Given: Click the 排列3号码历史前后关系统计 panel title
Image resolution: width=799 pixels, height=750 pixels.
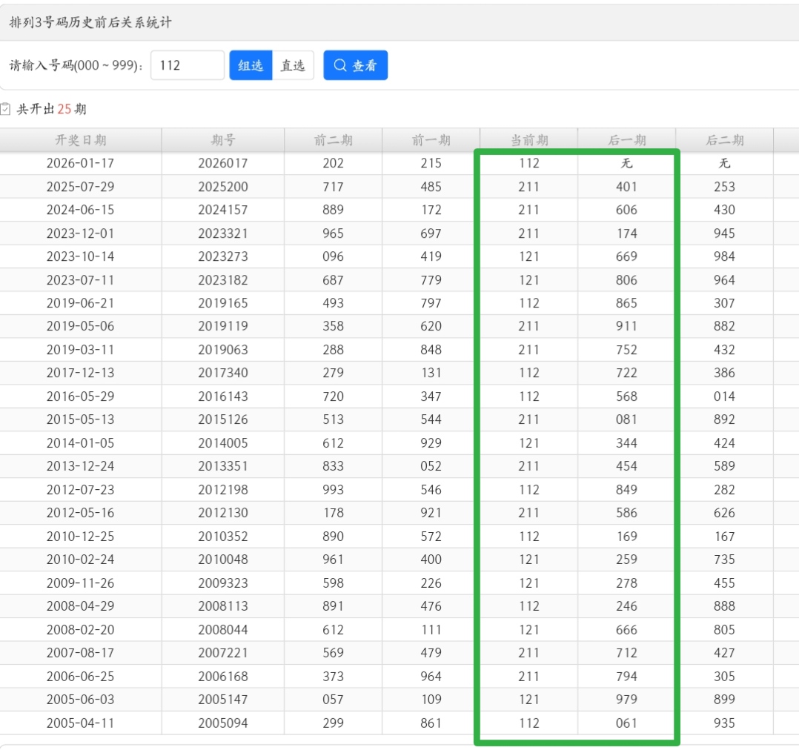Looking at the screenshot, I should [90, 22].
